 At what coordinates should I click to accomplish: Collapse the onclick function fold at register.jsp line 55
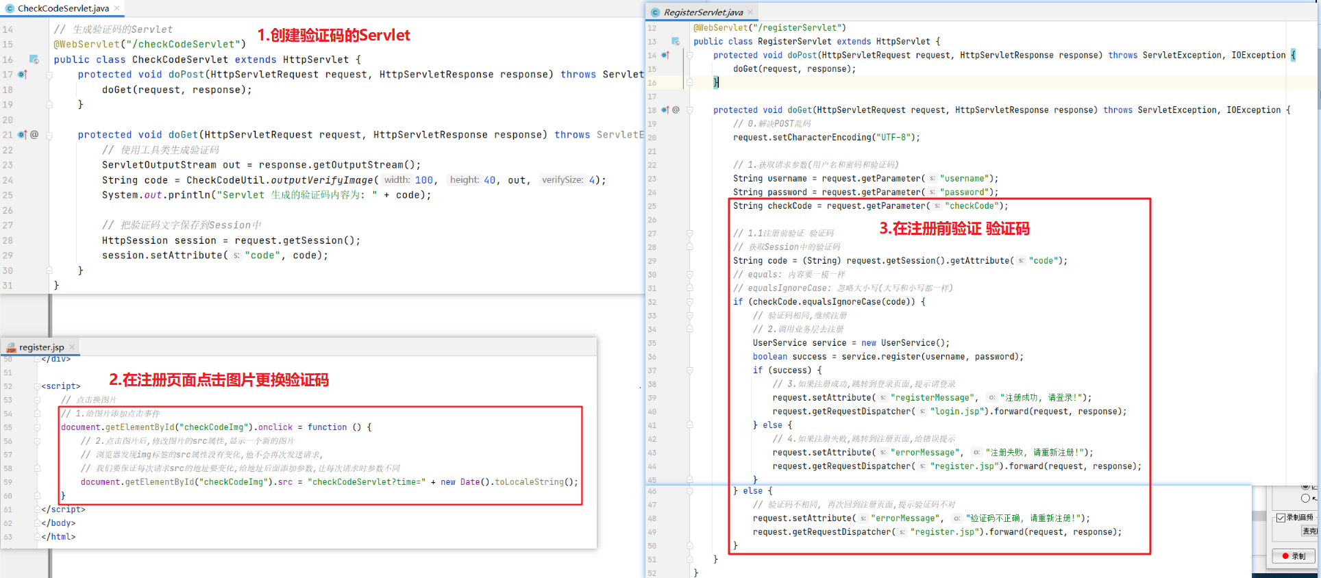[37, 427]
